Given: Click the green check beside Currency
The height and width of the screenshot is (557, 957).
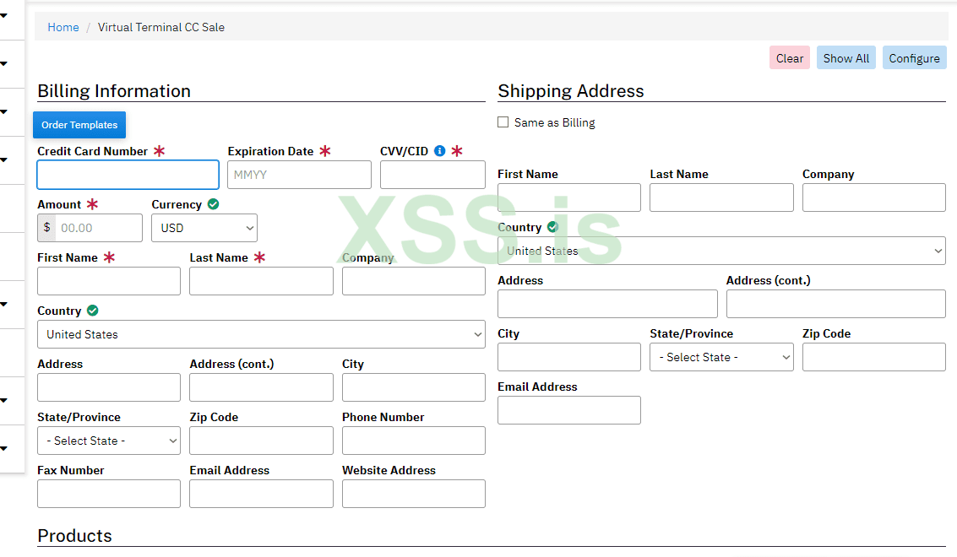Looking at the screenshot, I should [x=214, y=204].
